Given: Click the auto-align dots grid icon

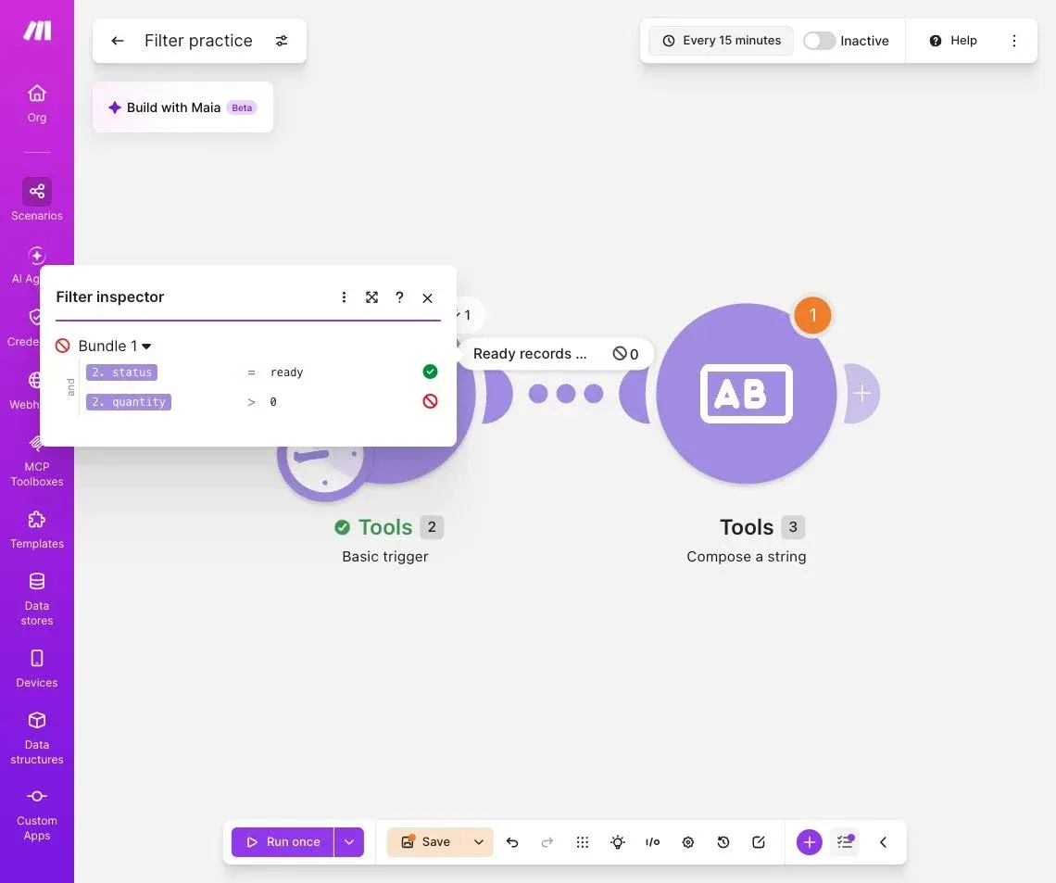Looking at the screenshot, I should 583,842.
